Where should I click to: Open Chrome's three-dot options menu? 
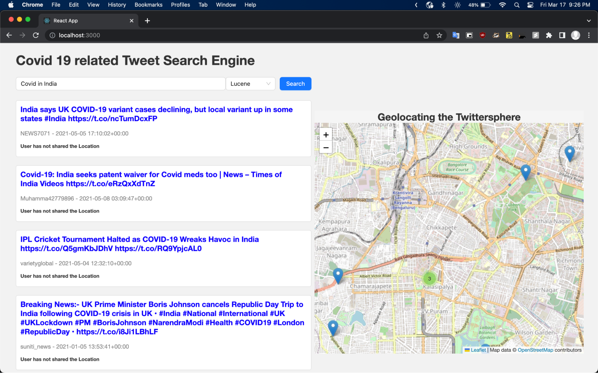tap(589, 35)
